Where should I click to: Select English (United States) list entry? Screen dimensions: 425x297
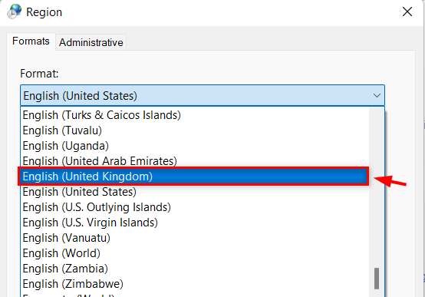point(195,192)
